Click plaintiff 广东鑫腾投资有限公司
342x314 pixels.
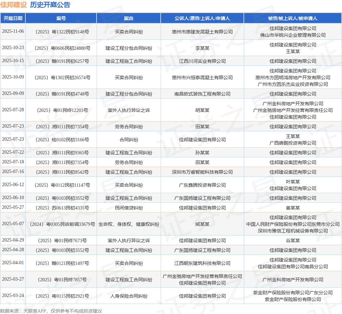(x=202, y=185)
